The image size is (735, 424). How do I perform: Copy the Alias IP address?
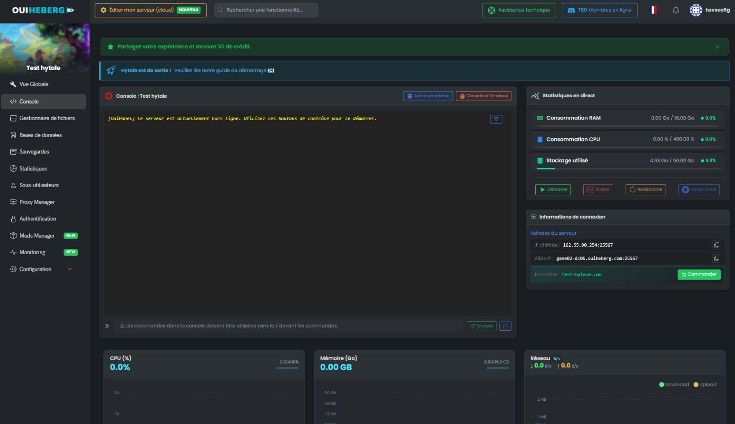[716, 258]
